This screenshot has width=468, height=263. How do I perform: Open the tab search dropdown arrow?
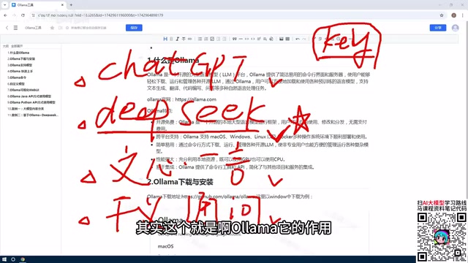tap(5, 5)
